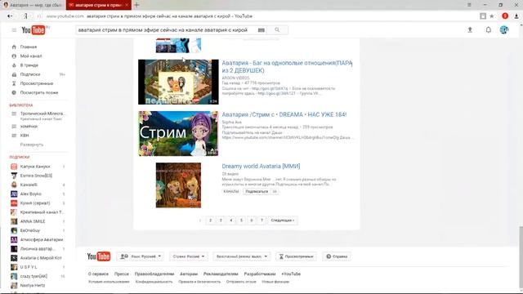
Task: Go to results page 7
Action: click(x=261, y=220)
